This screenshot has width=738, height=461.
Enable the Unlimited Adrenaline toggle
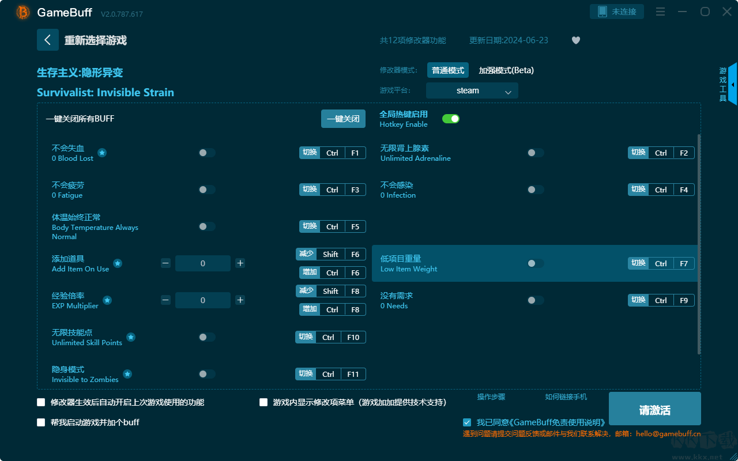pyautogui.click(x=536, y=153)
